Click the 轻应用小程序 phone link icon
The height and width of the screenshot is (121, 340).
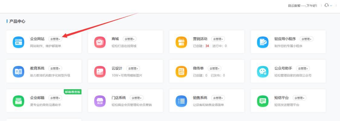tap(262, 42)
